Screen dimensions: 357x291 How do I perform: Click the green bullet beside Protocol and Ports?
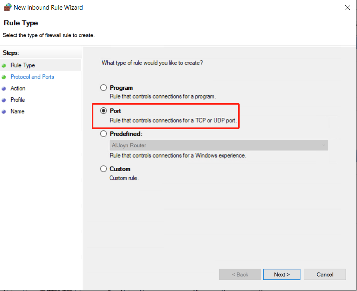tap(4, 77)
